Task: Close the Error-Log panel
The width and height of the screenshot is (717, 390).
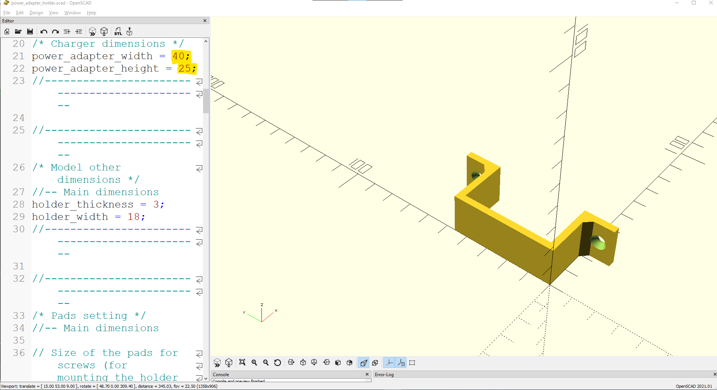Action: 714,374
